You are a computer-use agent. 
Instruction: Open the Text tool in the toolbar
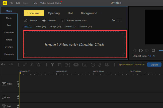52,65
